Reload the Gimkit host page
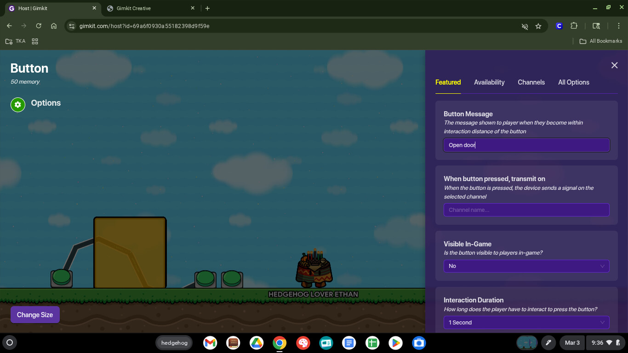The height and width of the screenshot is (353, 628). click(x=39, y=26)
